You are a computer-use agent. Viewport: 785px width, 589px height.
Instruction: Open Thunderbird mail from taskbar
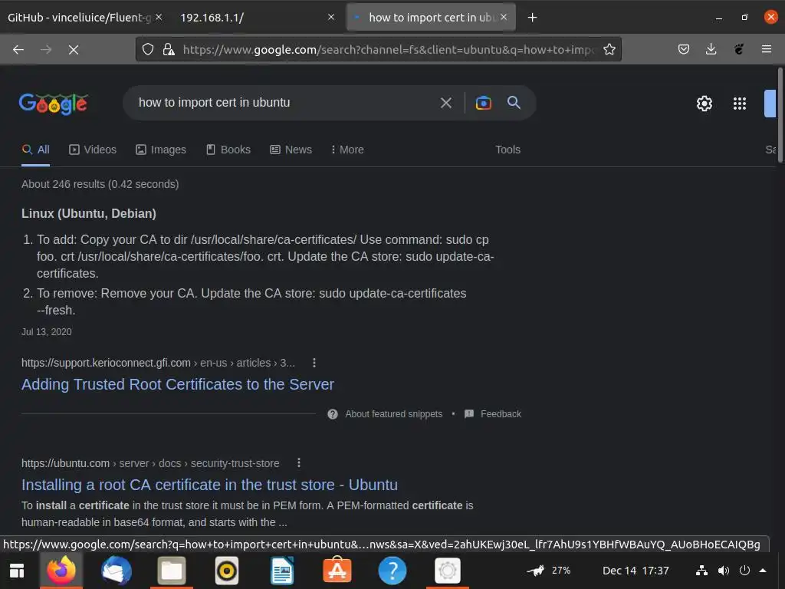tap(117, 571)
